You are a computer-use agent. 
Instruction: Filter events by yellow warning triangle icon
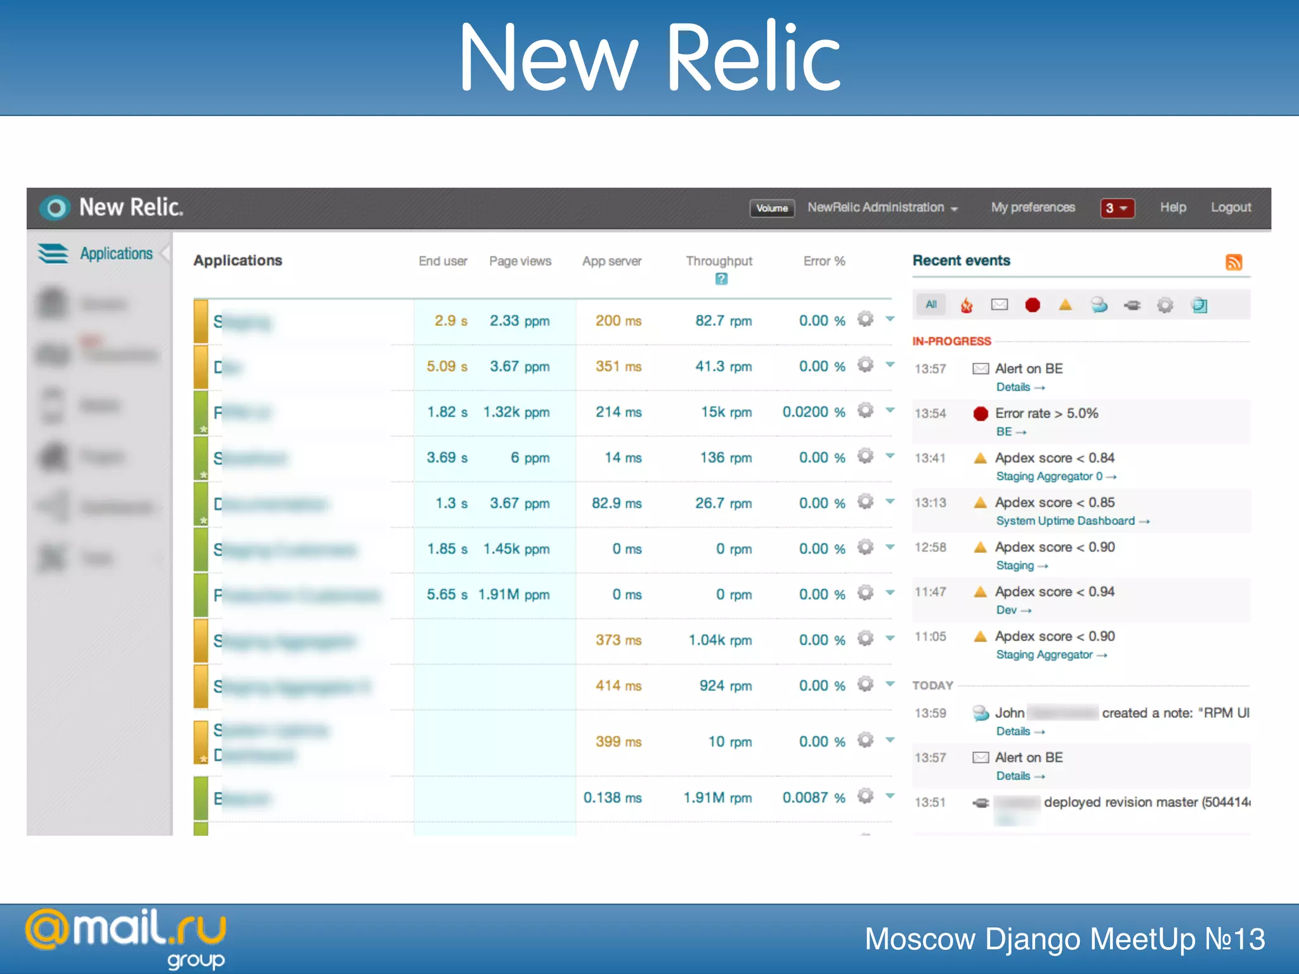pyautogui.click(x=1066, y=305)
